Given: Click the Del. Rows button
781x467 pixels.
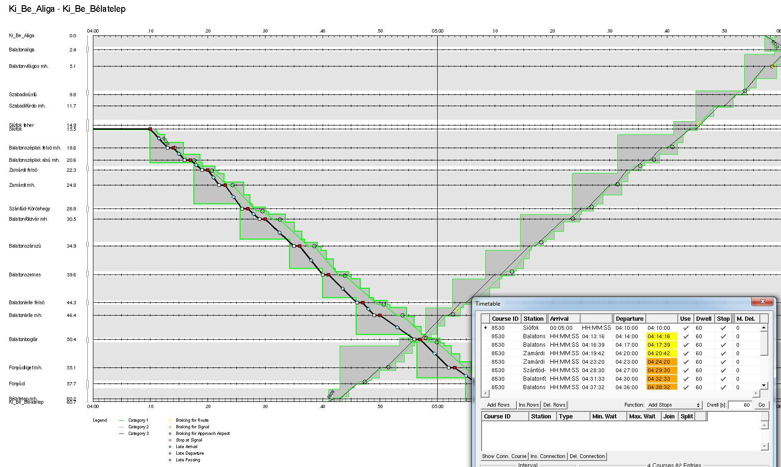Looking at the screenshot, I should [x=554, y=405].
